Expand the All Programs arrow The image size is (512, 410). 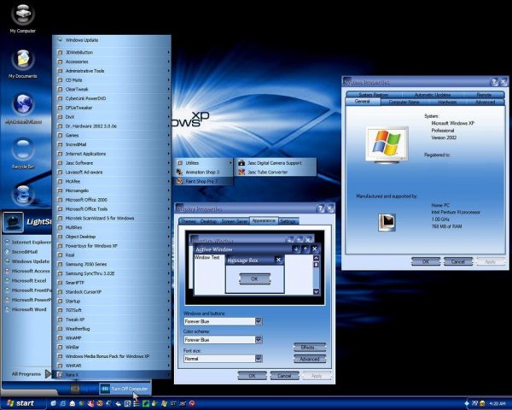coord(48,374)
